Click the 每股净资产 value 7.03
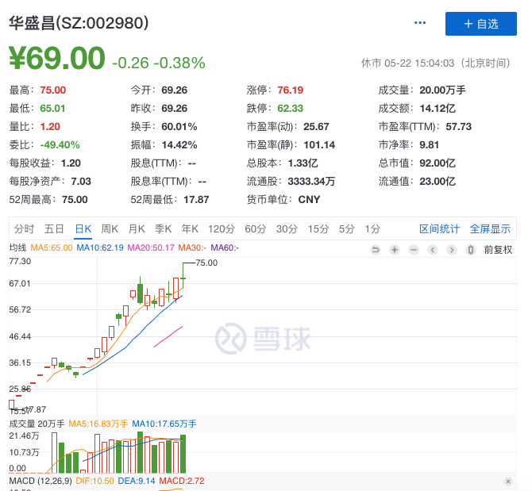The width and height of the screenshot is (532, 491). [x=81, y=182]
